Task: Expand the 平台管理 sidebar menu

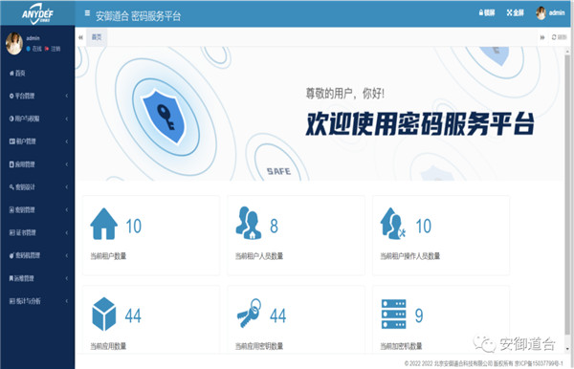Action: point(37,96)
